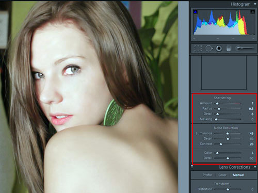Click the Sharpening Amount slider handle
This screenshot has height=193, width=258.
[217, 103]
